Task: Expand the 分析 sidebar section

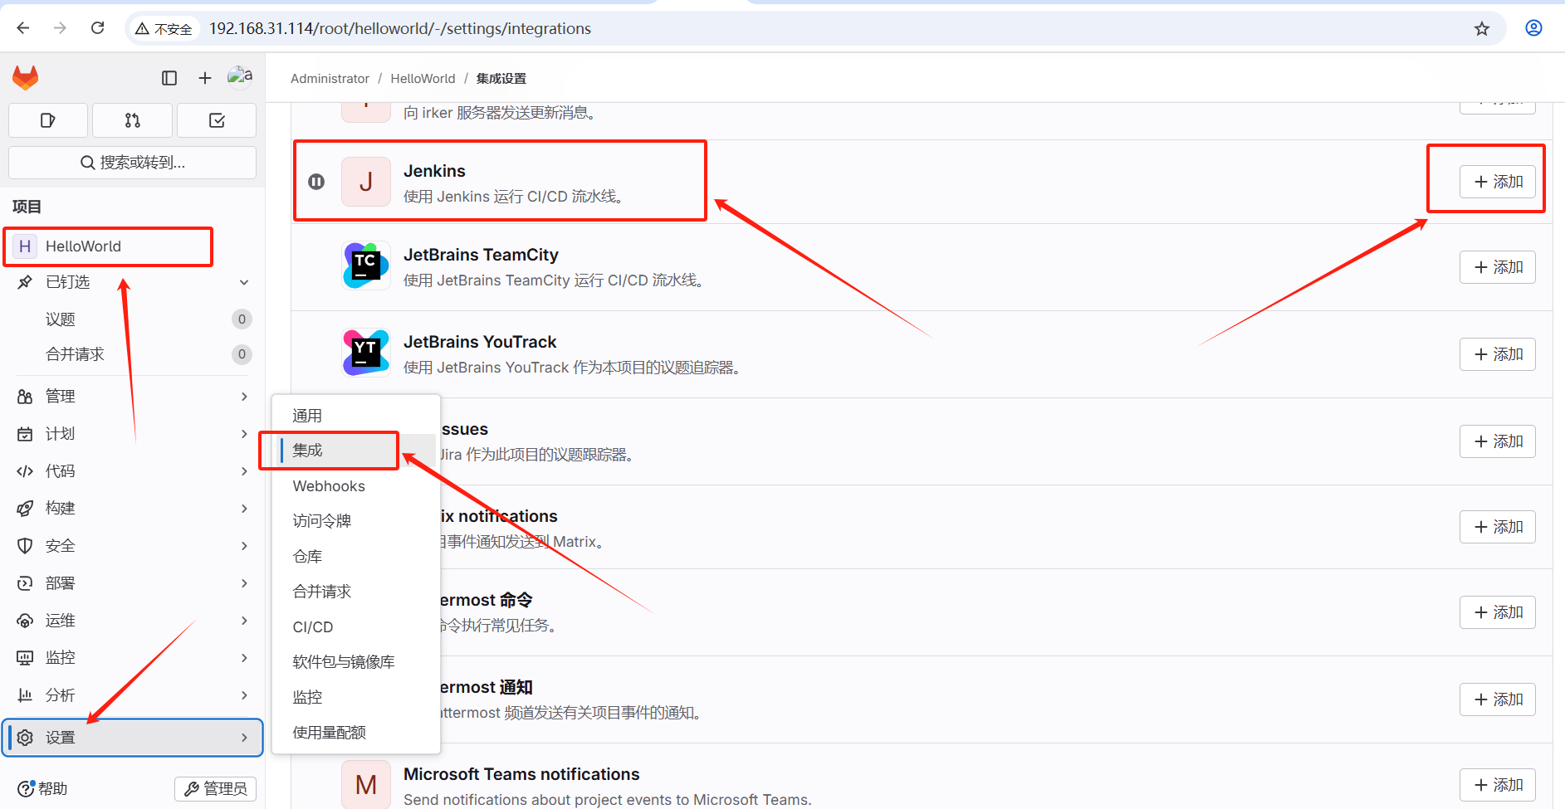Action: click(133, 695)
